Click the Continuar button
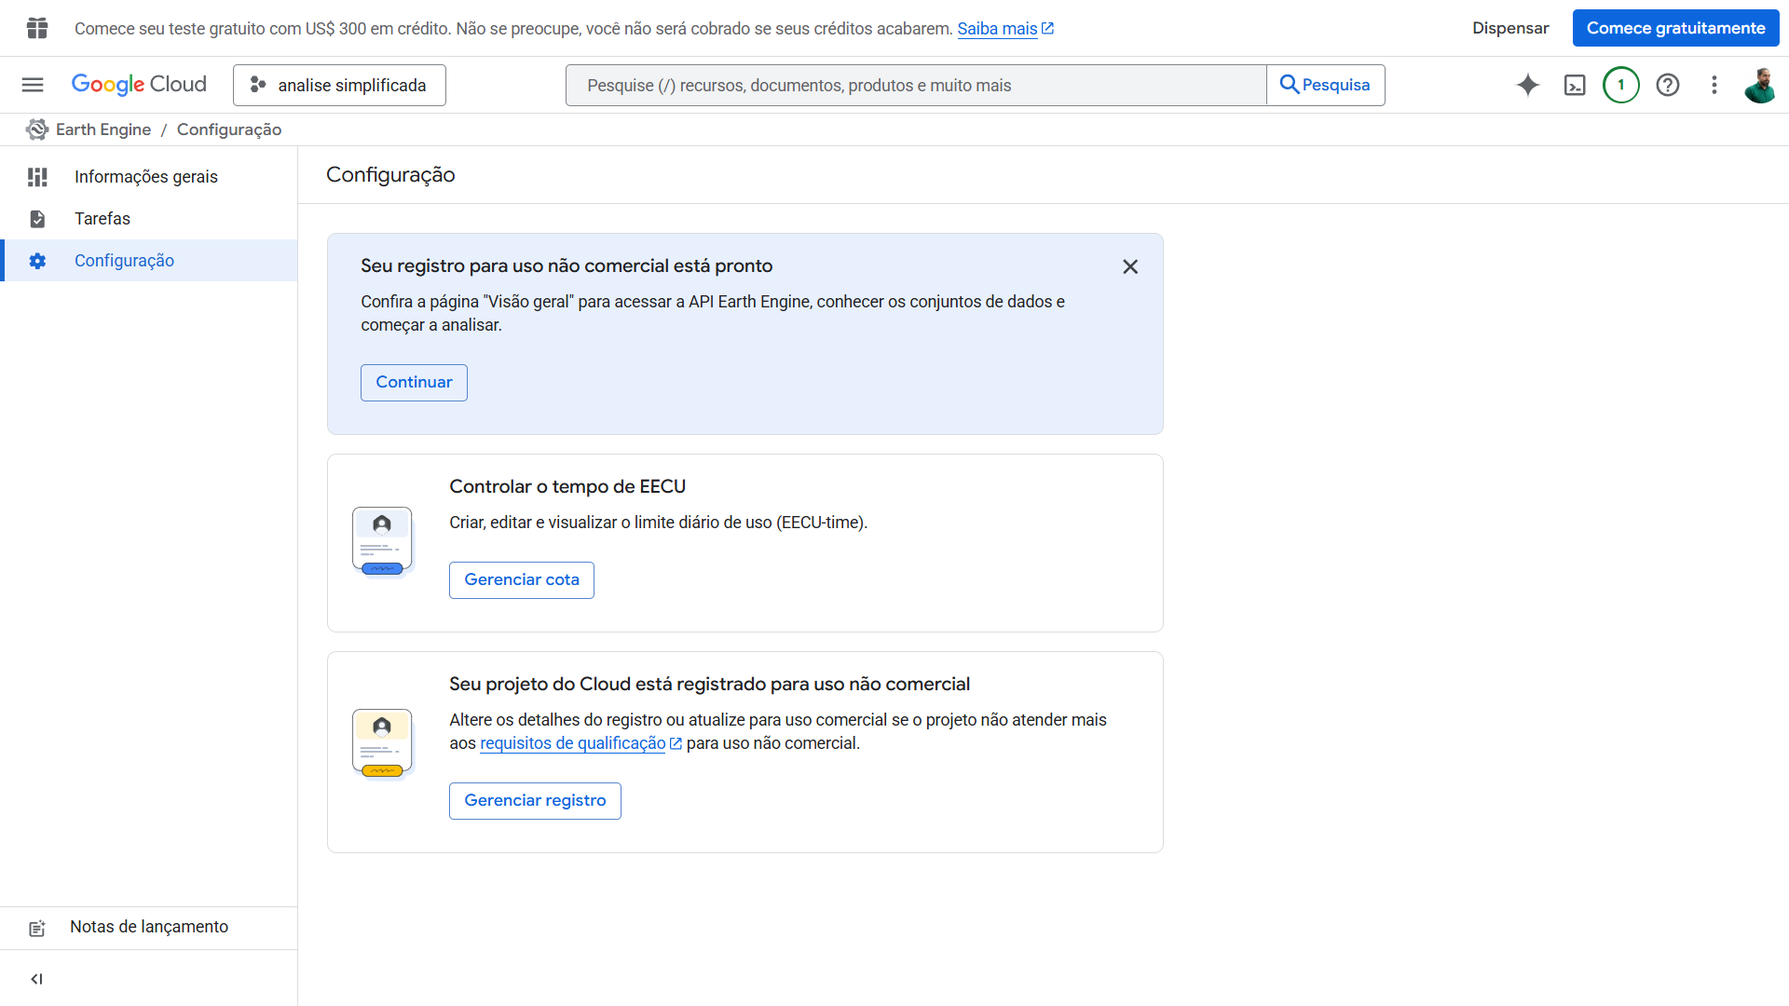Viewport: 1789px width, 1006px height. [413, 382]
